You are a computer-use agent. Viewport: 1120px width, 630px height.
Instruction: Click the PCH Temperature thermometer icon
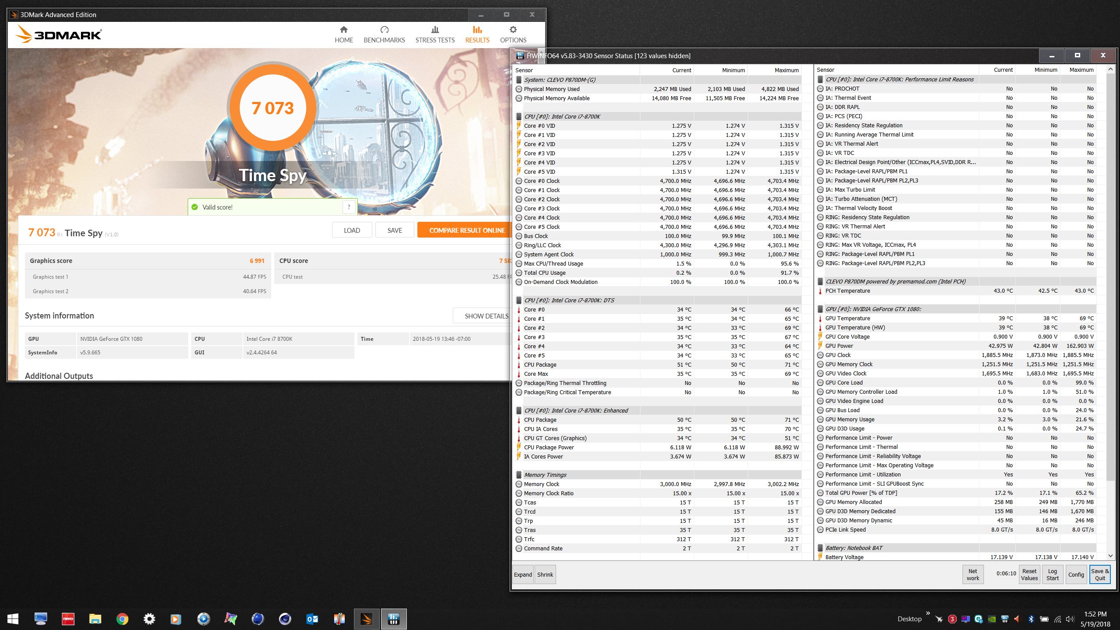click(820, 290)
